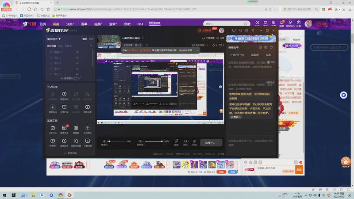354x199 pixels.
Task: Toggle visibility of the 图片 3 source
Action: [x=77, y=69]
